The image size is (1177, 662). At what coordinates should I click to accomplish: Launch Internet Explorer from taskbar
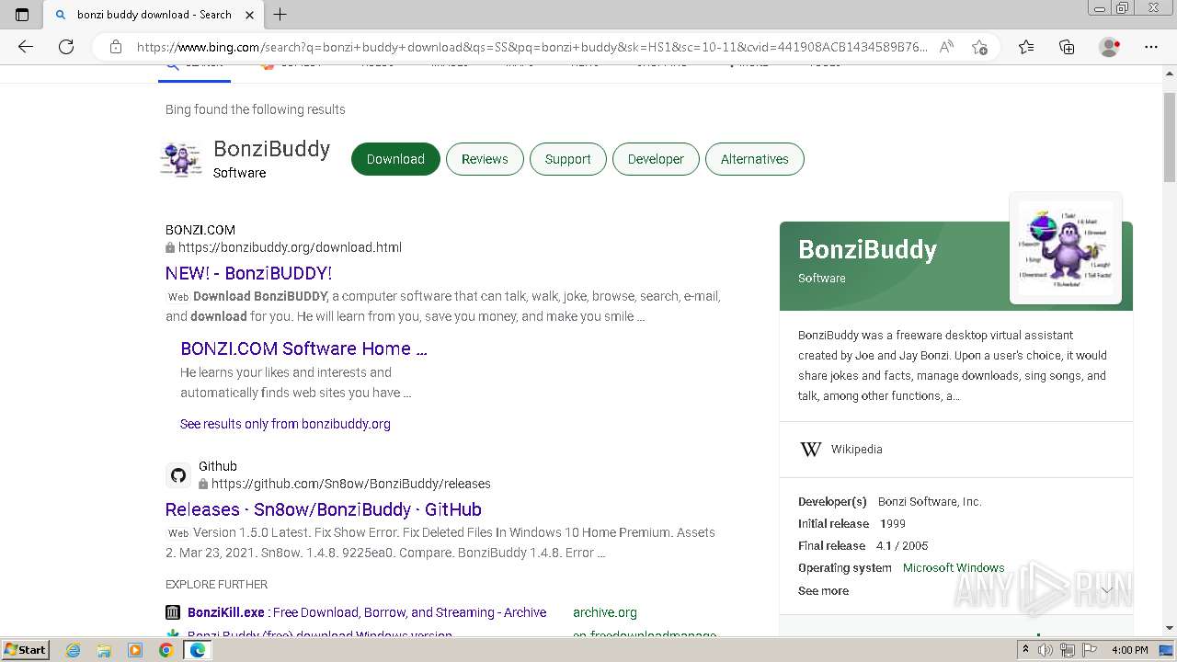click(x=74, y=650)
